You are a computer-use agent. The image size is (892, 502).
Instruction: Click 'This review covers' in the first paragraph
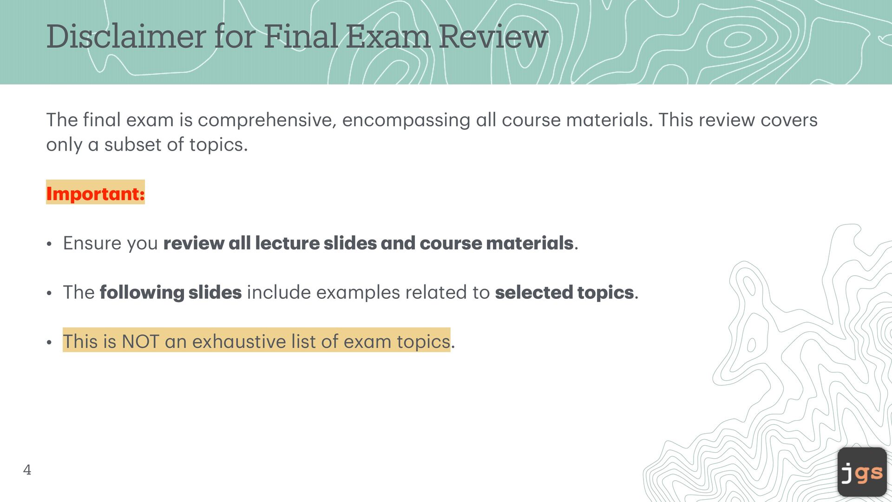point(738,120)
